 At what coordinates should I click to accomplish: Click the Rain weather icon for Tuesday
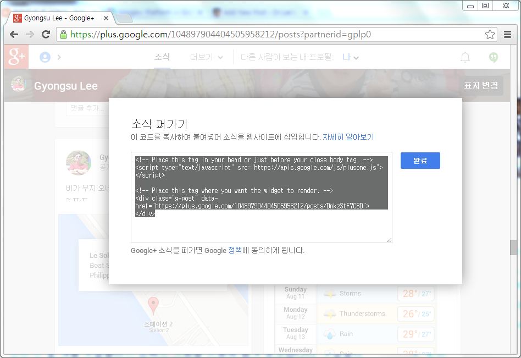coord(330,334)
